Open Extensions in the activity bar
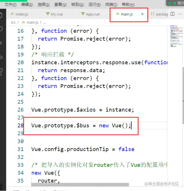 pyautogui.click(x=1, y=72)
